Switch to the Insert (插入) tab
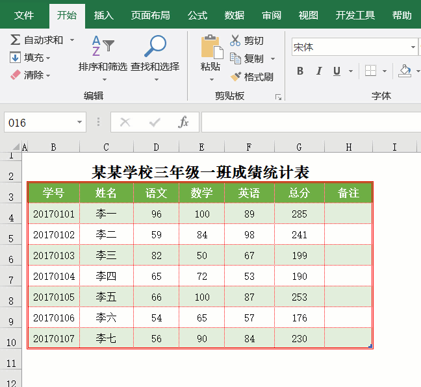 coord(104,16)
